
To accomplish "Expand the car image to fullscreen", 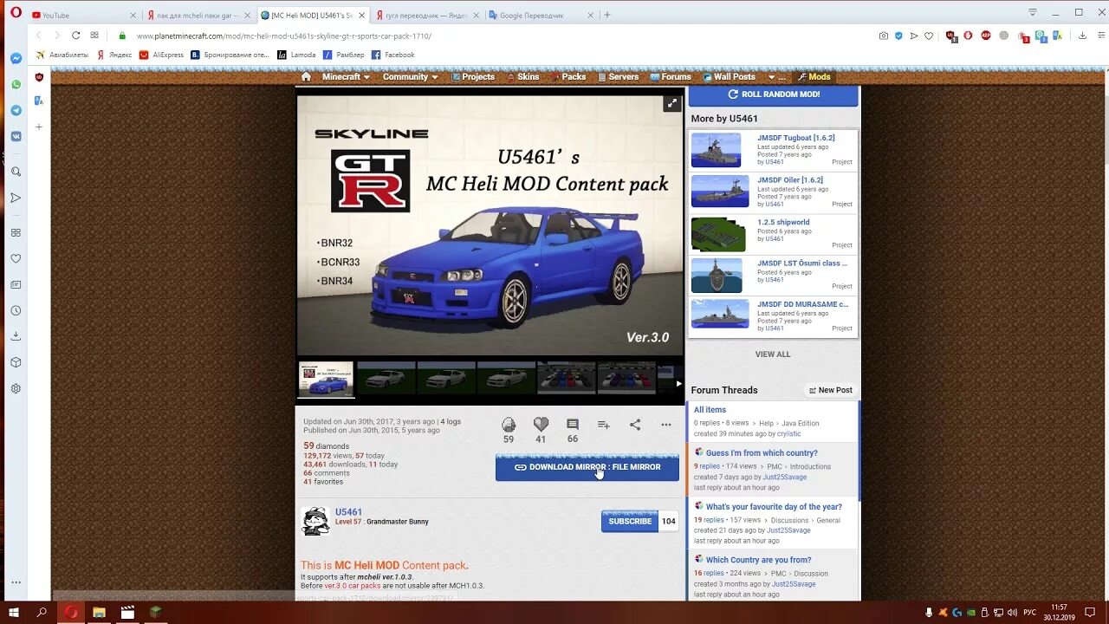I will [671, 103].
